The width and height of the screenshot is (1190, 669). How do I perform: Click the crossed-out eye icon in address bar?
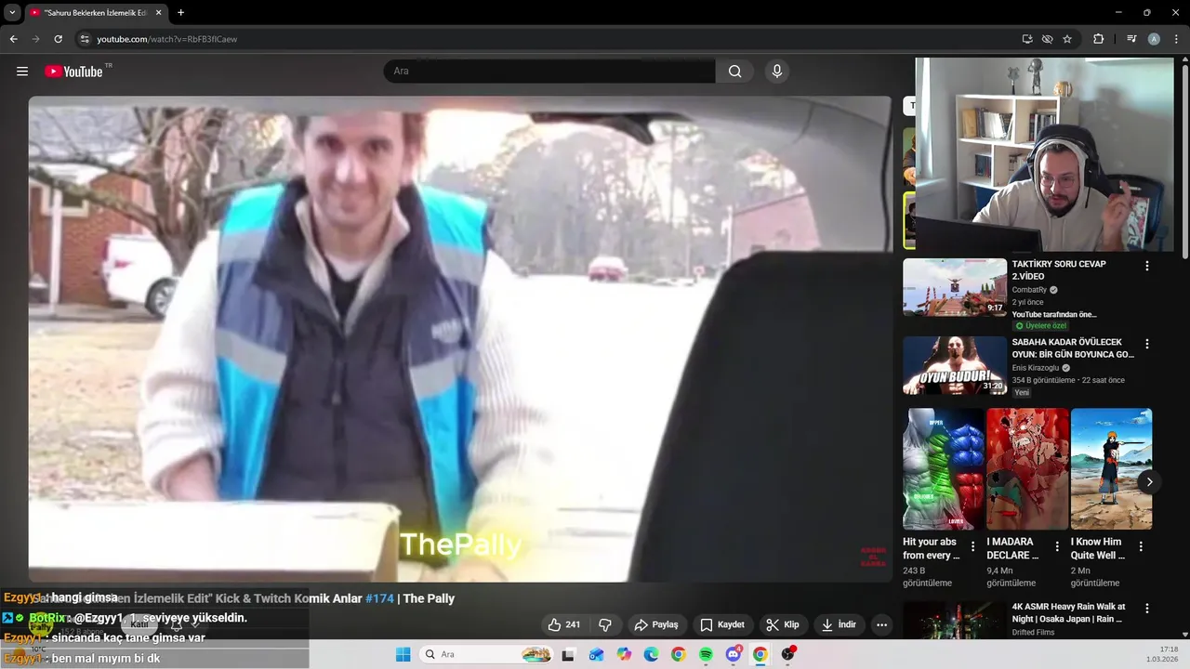(x=1047, y=39)
